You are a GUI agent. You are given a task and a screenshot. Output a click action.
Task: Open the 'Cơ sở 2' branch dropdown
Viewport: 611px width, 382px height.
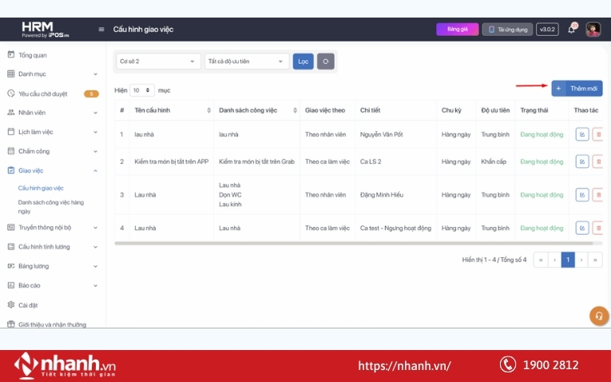pyautogui.click(x=158, y=62)
